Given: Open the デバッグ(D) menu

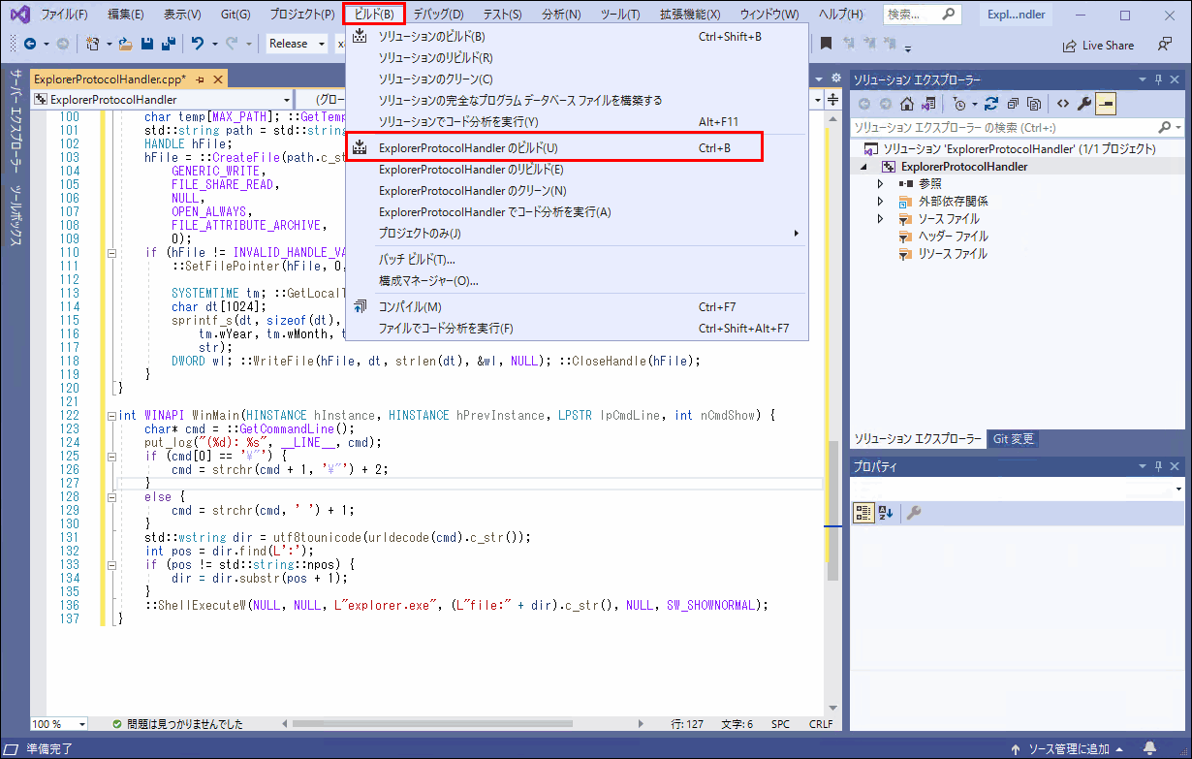Looking at the screenshot, I should 438,15.
